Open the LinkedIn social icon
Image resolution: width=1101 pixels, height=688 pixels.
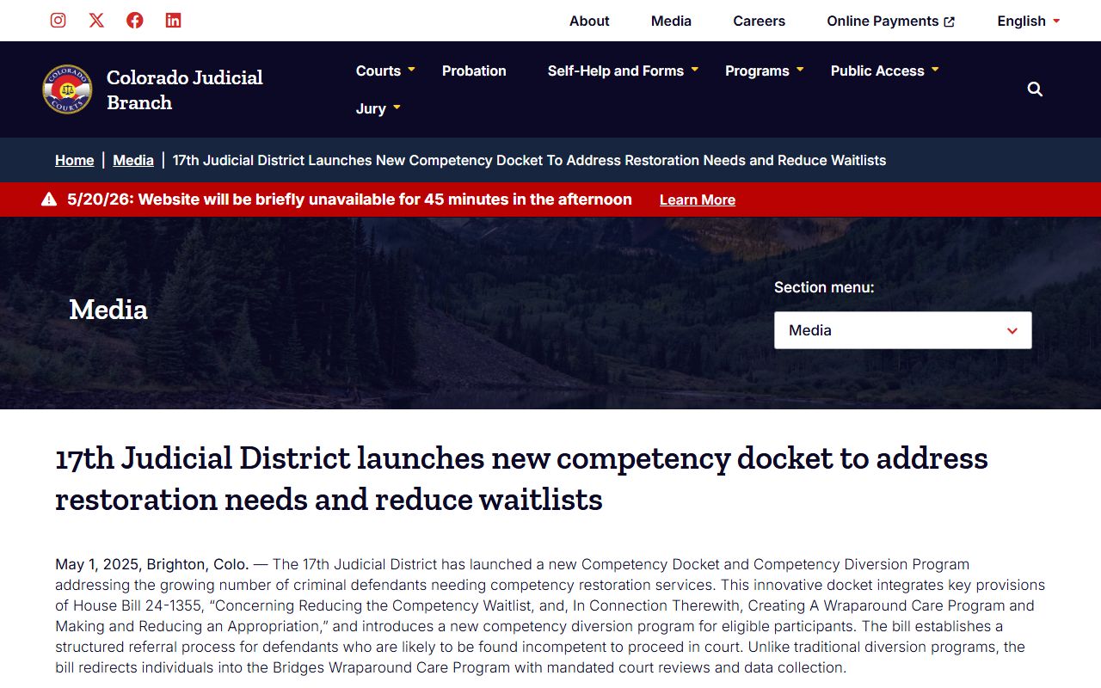click(174, 21)
